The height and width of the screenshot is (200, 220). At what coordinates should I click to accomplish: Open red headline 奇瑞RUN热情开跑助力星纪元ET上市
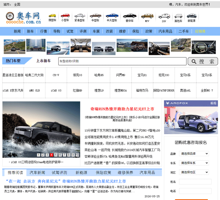point(122,109)
